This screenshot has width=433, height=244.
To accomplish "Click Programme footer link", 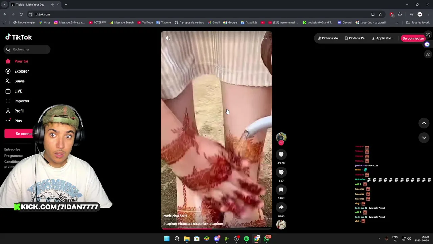I will coord(14,156).
